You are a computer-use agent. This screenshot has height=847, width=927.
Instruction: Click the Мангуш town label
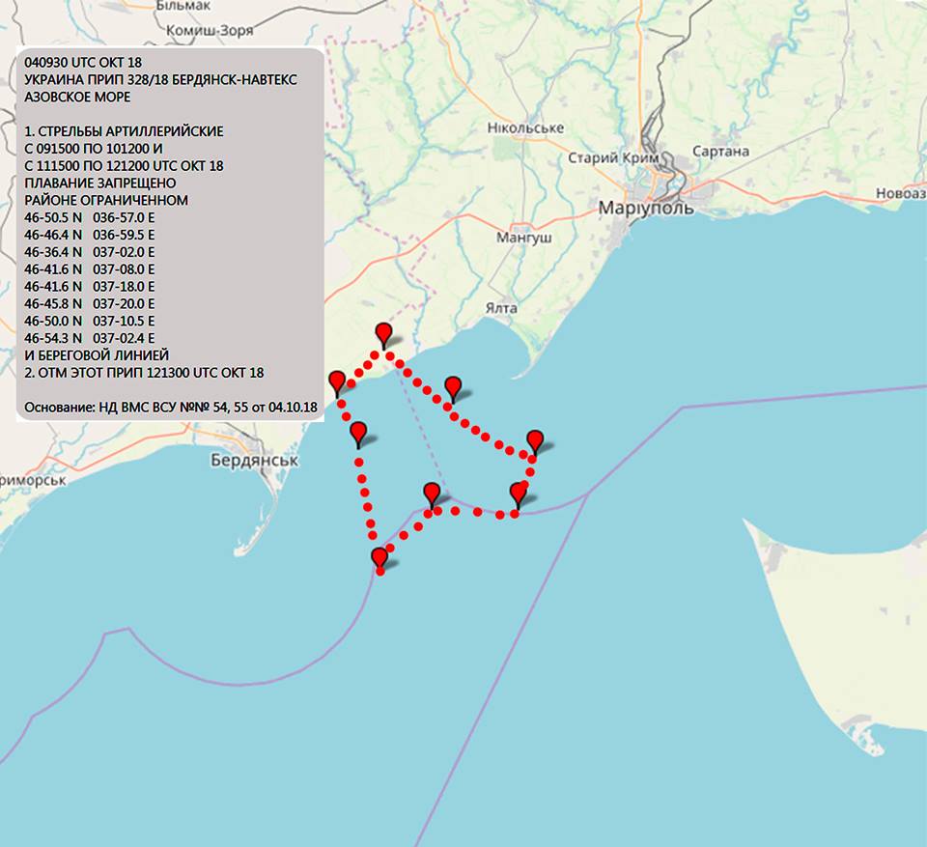522,237
